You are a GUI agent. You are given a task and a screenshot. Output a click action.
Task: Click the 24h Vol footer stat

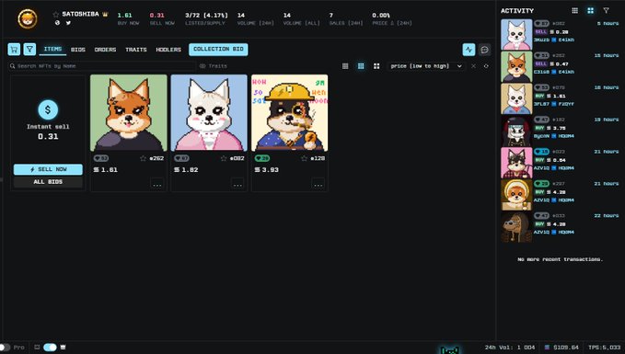pos(510,348)
